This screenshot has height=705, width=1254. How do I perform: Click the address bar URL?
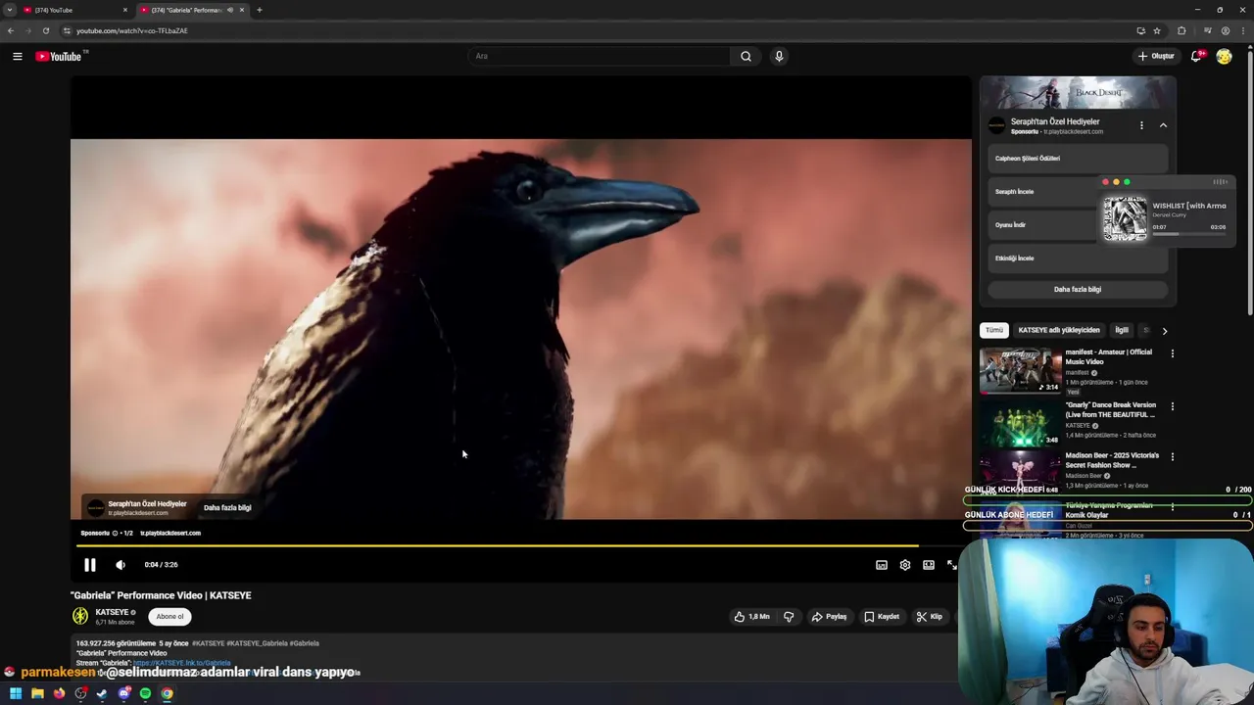(132, 30)
